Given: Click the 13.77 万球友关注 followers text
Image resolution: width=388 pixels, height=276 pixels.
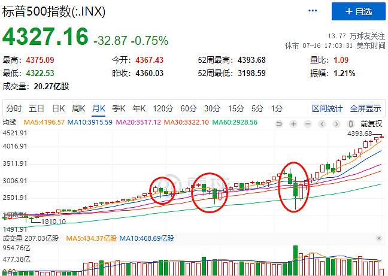Looking at the screenshot, I should point(357,36).
